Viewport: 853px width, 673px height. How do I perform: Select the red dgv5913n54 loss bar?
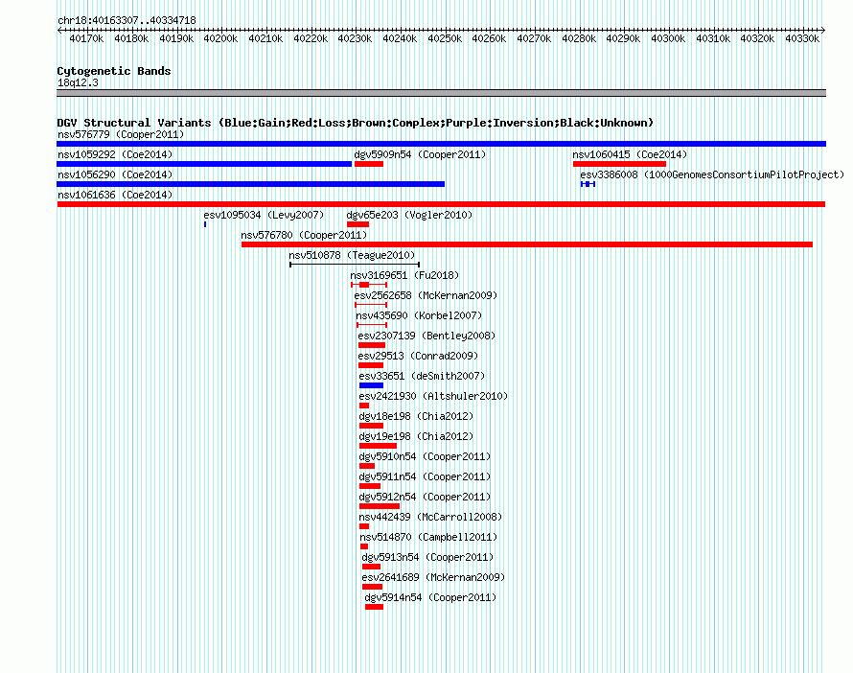coord(372,567)
